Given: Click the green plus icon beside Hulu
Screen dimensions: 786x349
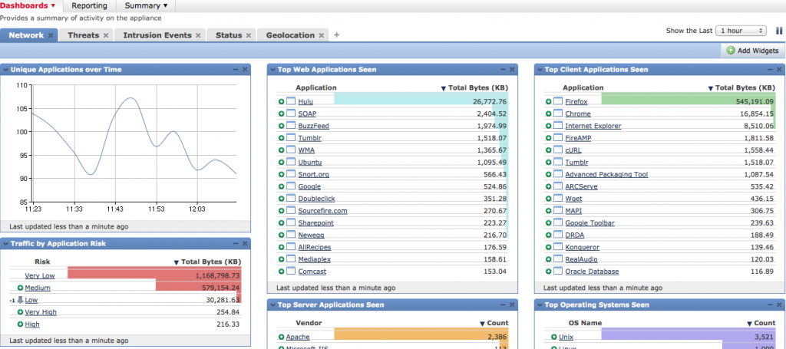Looking at the screenshot, I should 282,101.
